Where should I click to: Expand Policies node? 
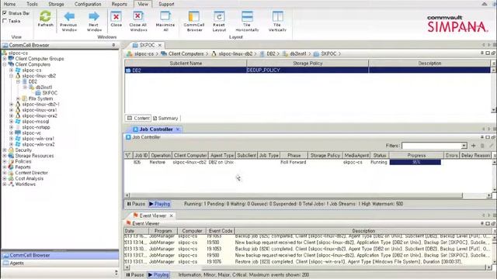tap(5, 161)
